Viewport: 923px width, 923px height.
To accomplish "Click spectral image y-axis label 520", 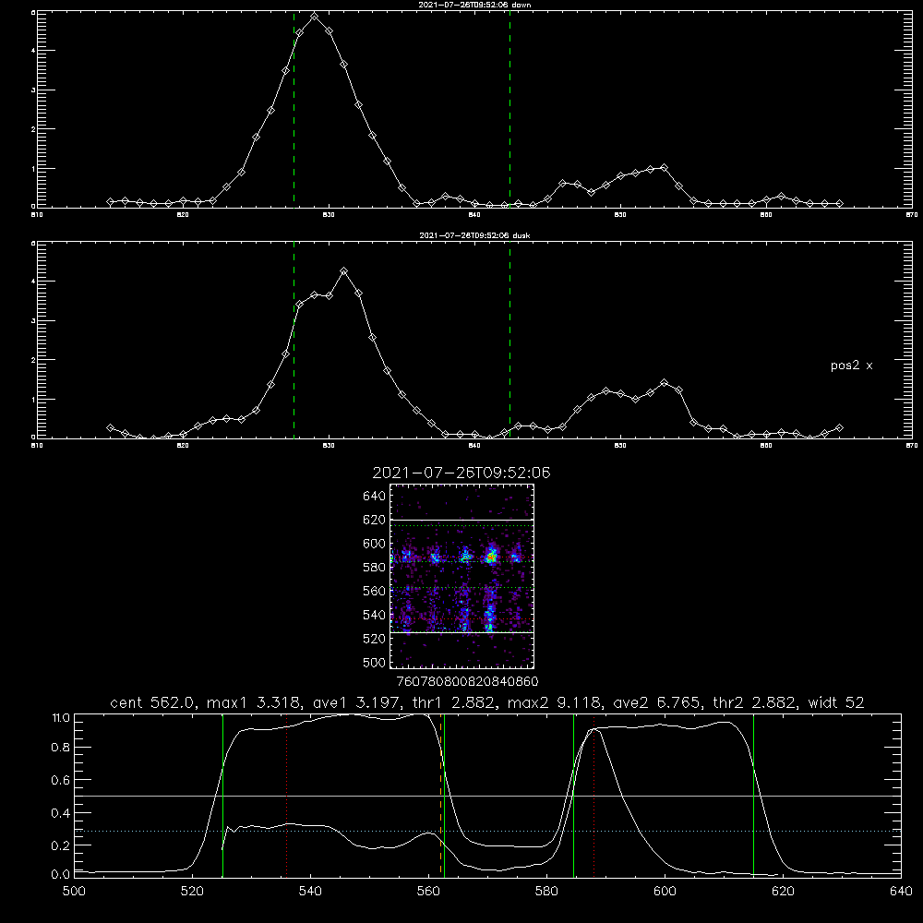I will 374,639.
